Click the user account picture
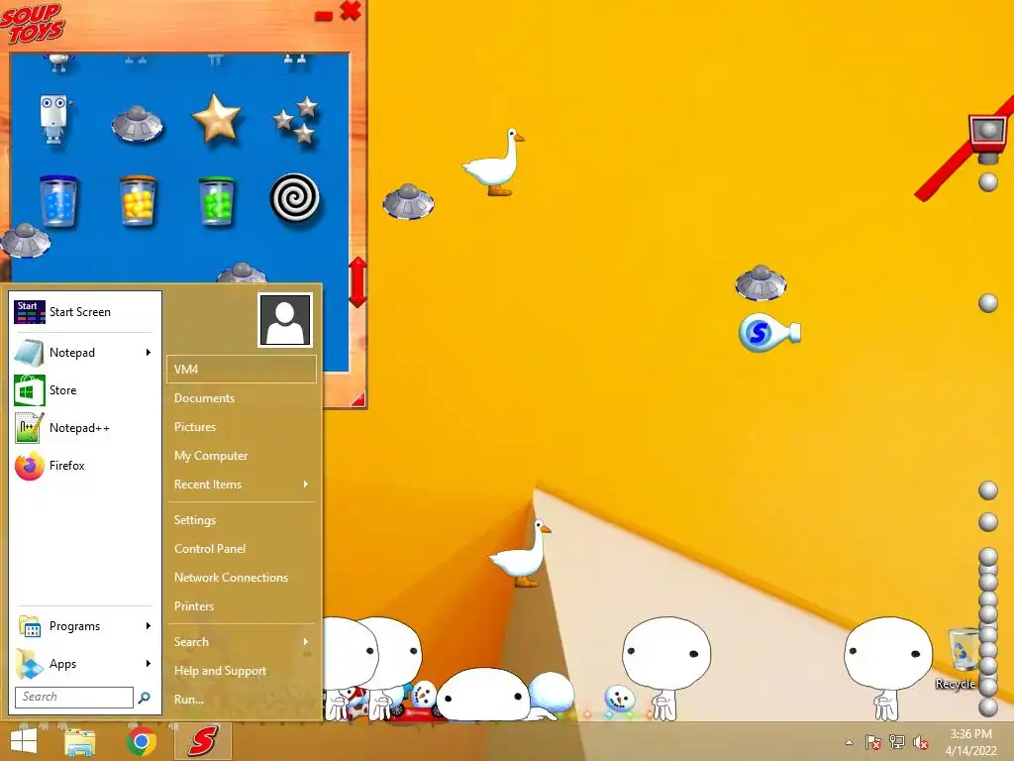This screenshot has height=761, width=1014. pos(285,320)
